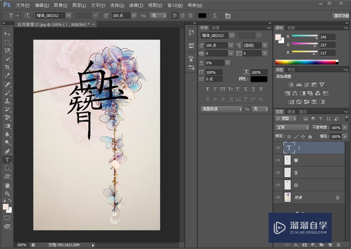Screen dimensions: 351x249
Task: Switch to the 通道 tab
Action: pyautogui.click(x=291, y=111)
